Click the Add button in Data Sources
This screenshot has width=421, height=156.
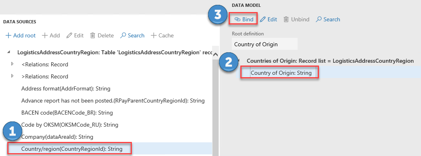(x=51, y=35)
